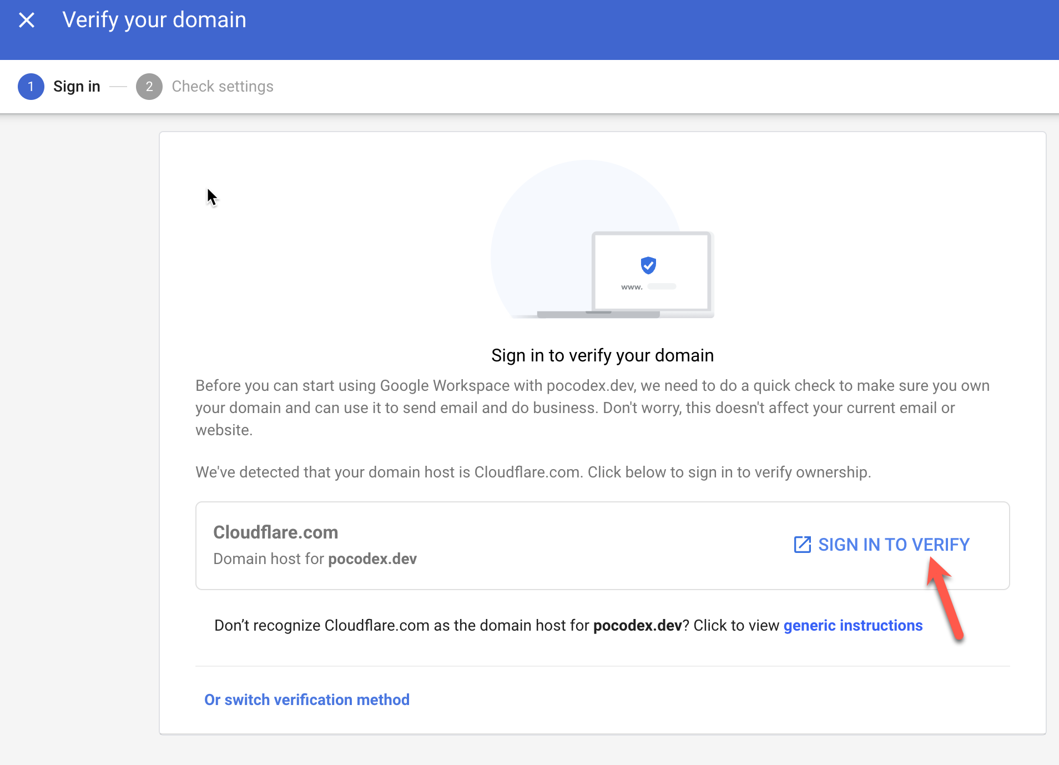Click bold pocodex.dev in the "Don't recognize" line

click(637, 626)
